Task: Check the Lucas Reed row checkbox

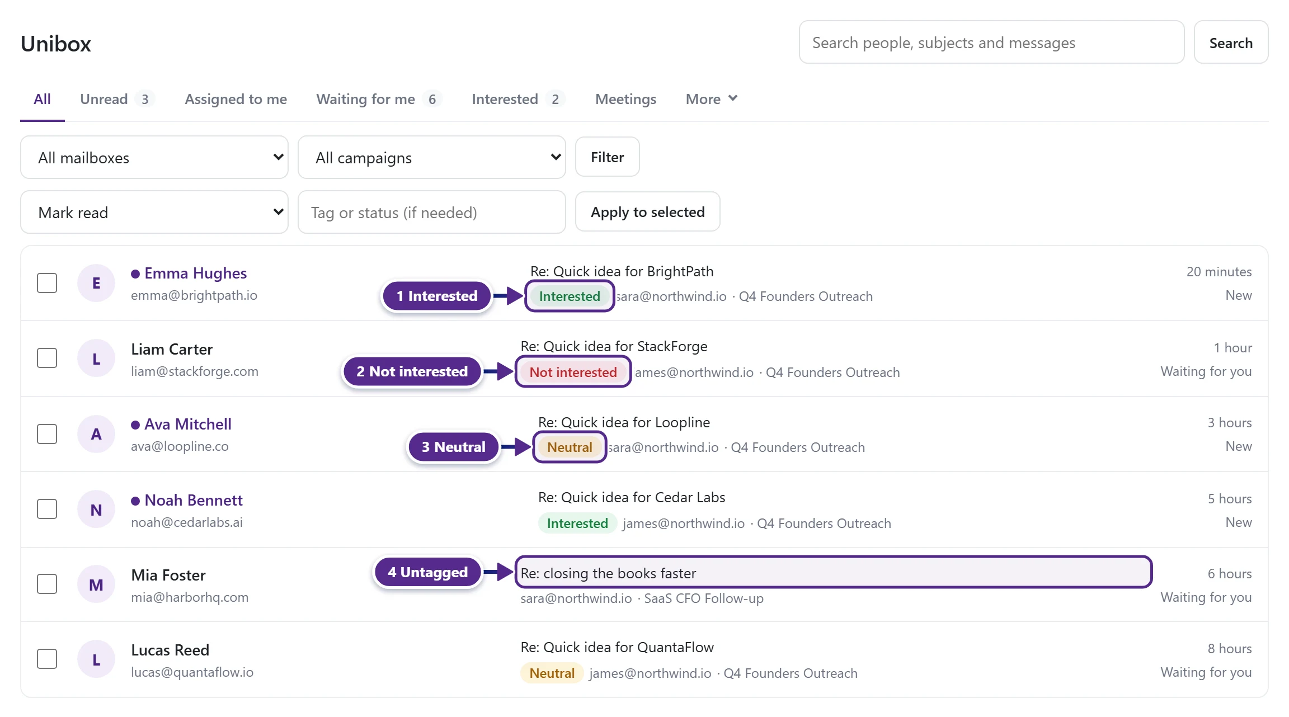Action: [x=47, y=659]
